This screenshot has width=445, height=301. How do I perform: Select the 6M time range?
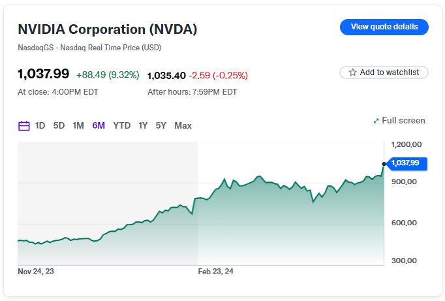pos(99,125)
